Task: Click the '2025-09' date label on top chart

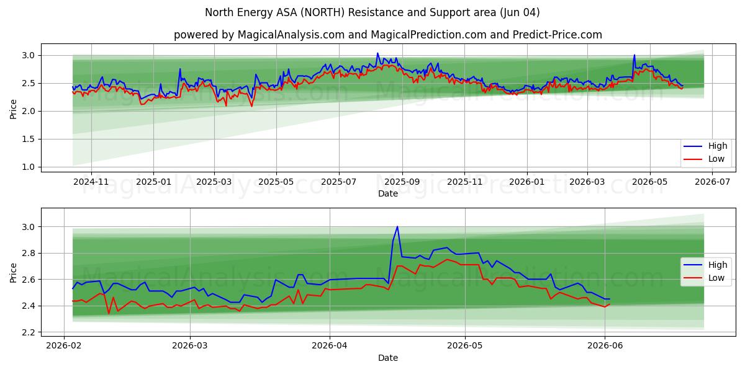Action: [x=402, y=182]
